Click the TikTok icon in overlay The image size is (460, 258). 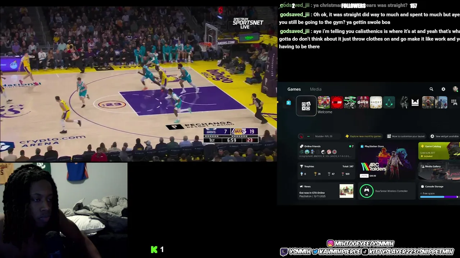365,252
